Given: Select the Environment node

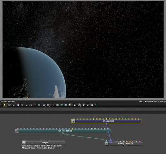Looking at the screenshot, I should coord(106,121).
